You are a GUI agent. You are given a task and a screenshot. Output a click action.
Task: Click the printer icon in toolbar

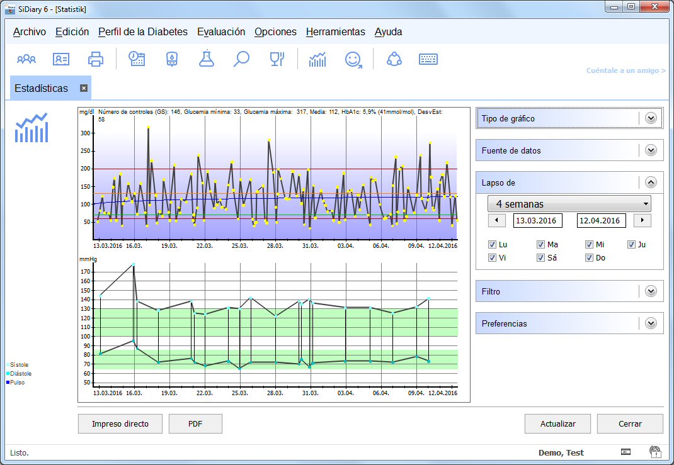point(96,59)
